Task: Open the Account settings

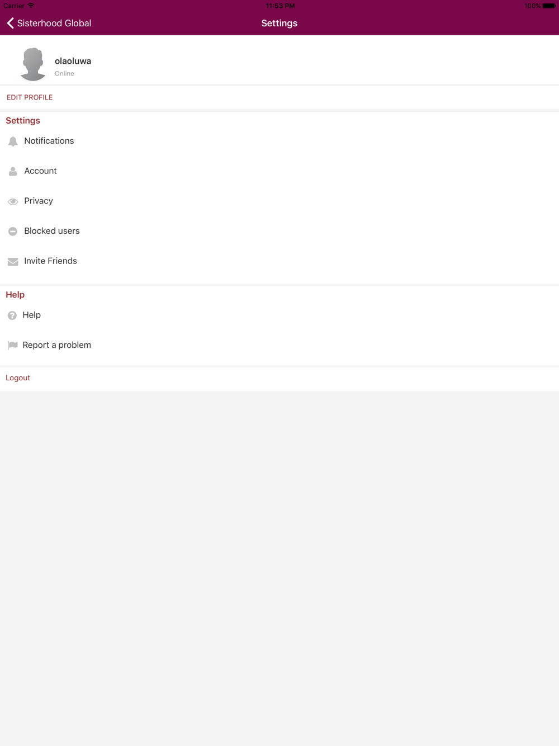Action: click(x=279, y=171)
